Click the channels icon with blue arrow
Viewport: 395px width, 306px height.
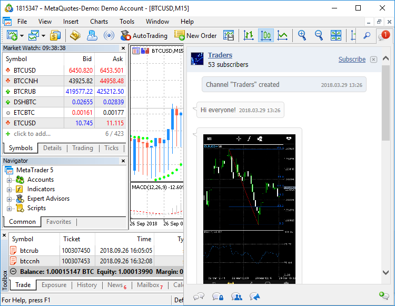click(255, 297)
